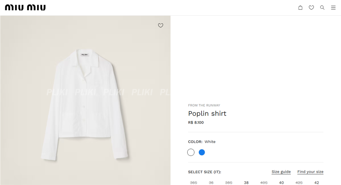Screen dimensions: 341x185
Task: Select size 40
Action: click(281, 182)
